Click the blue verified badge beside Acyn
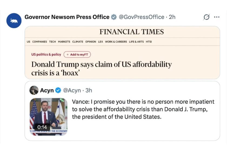This screenshot has width=227, height=162. point(58,90)
